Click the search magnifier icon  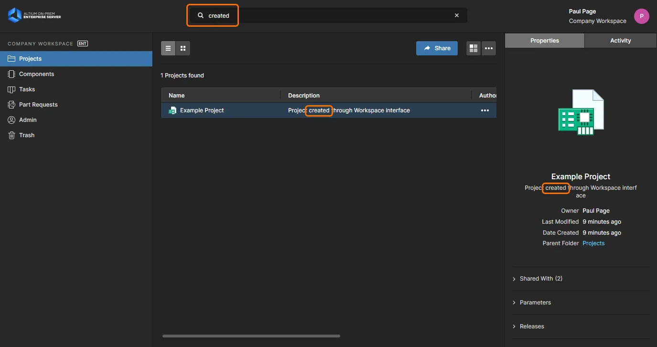pyautogui.click(x=201, y=15)
